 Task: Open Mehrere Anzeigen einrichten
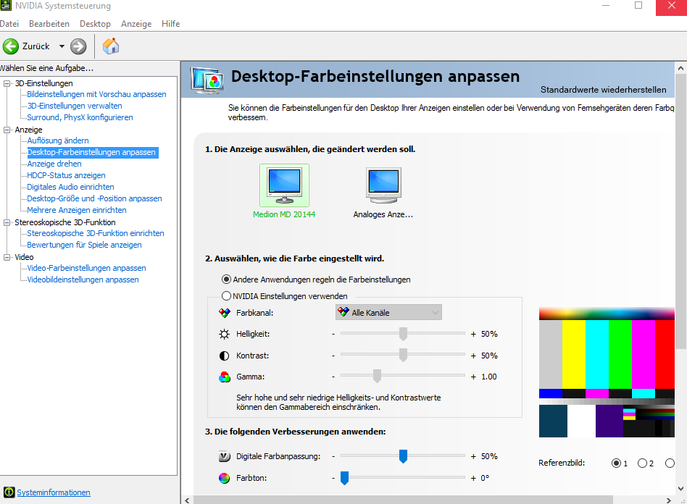click(x=77, y=210)
